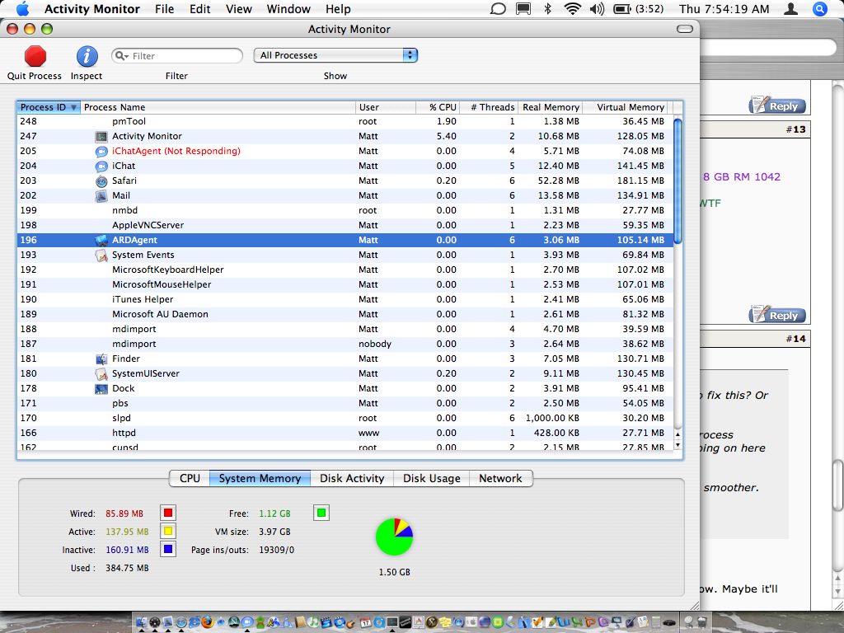Click the red Quit Process stop icon
The image size is (844, 633).
point(35,57)
